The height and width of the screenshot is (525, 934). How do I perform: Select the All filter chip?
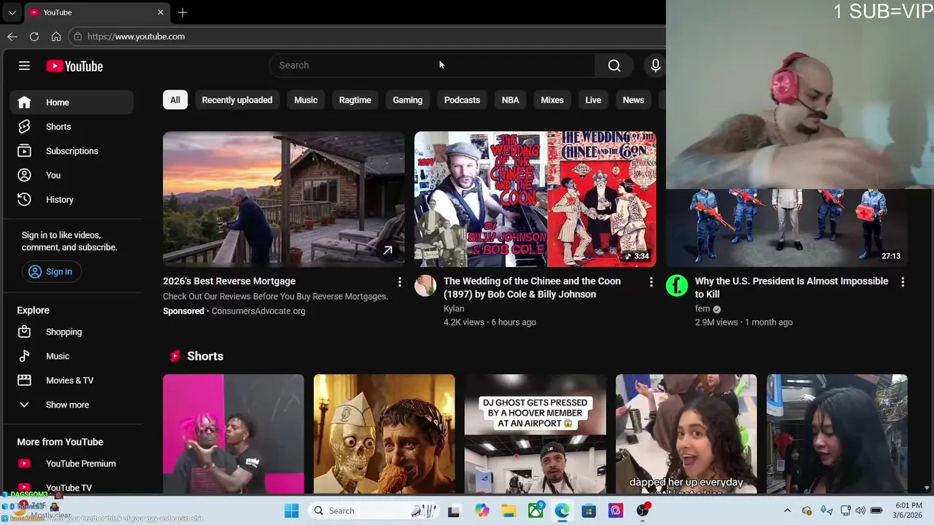175,100
